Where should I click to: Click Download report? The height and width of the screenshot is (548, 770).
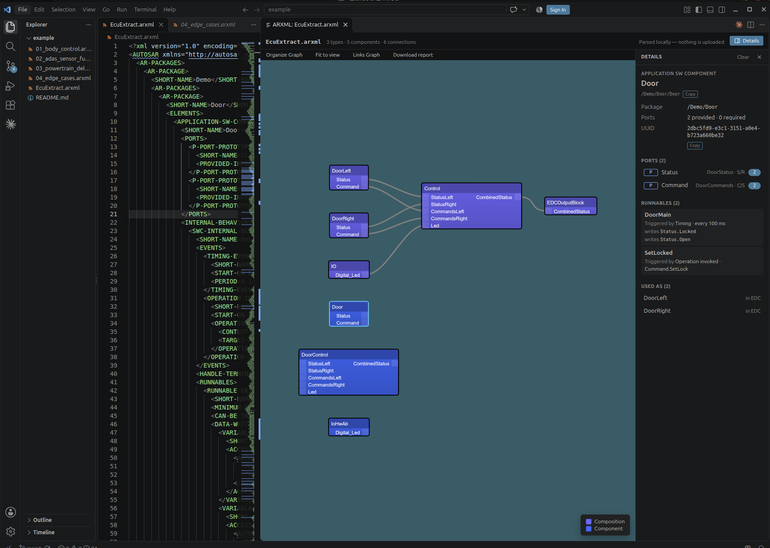pyautogui.click(x=413, y=55)
